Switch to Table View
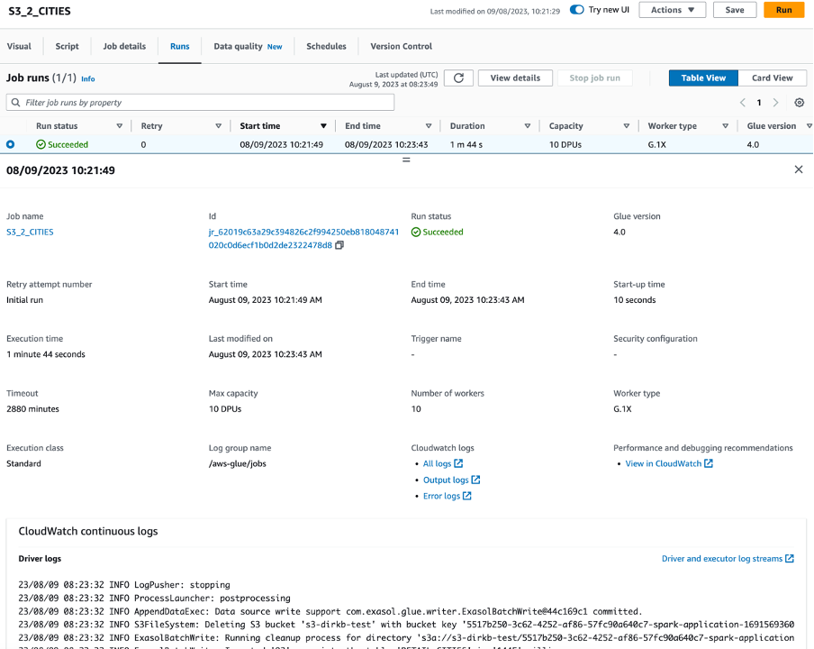The height and width of the screenshot is (649, 814). click(x=703, y=78)
